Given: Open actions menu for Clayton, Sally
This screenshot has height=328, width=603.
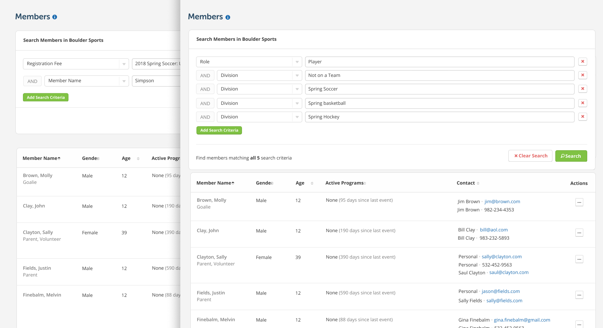Looking at the screenshot, I should click(579, 259).
